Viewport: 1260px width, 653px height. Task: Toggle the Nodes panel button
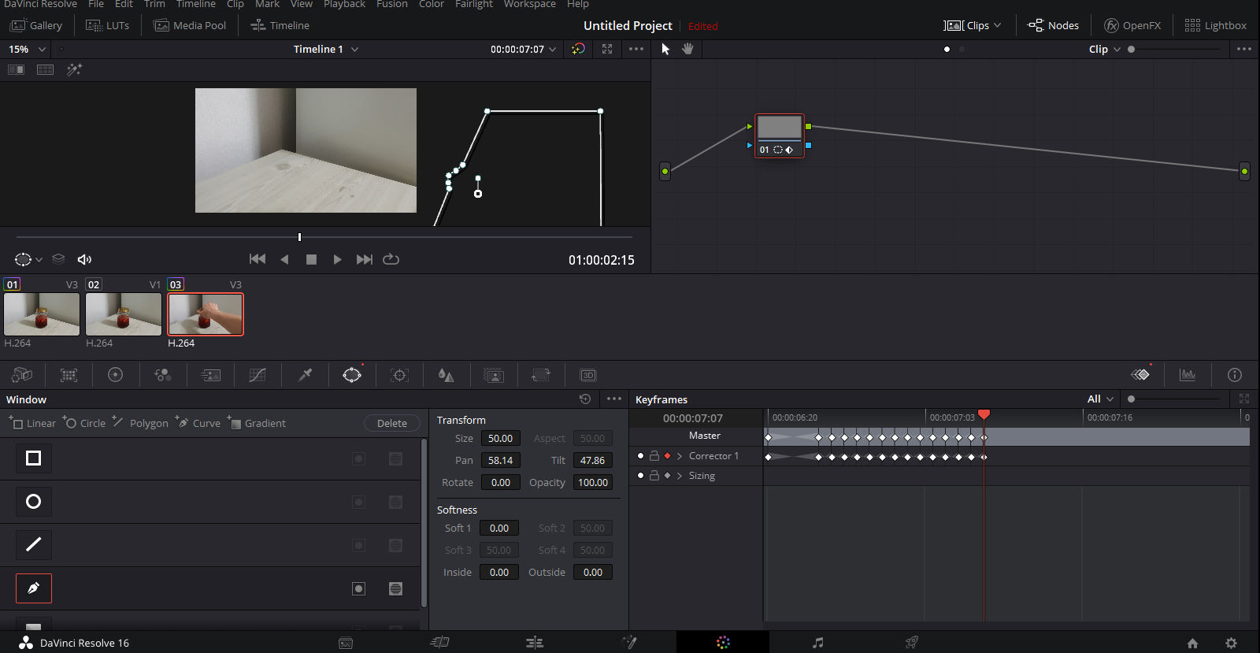[x=1053, y=25]
